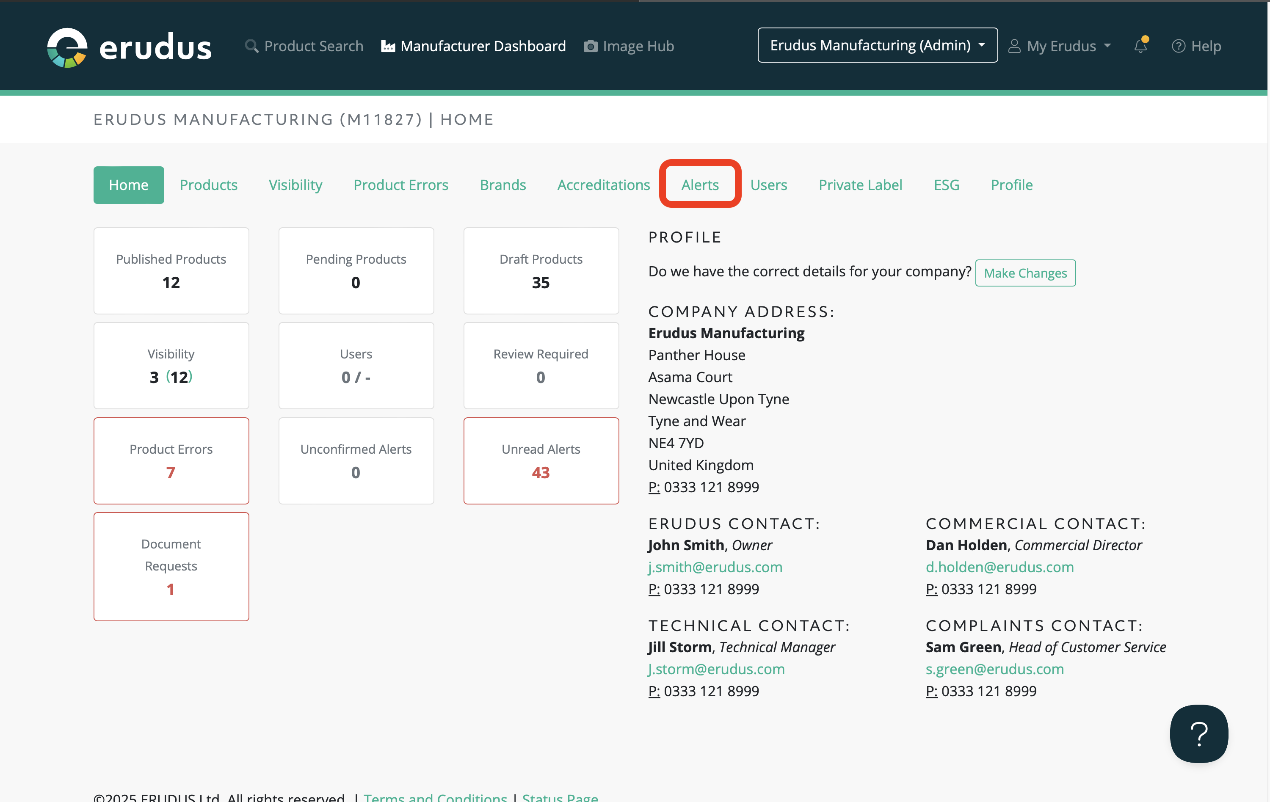
Task: Open the Product Errors tab
Action: tap(400, 185)
